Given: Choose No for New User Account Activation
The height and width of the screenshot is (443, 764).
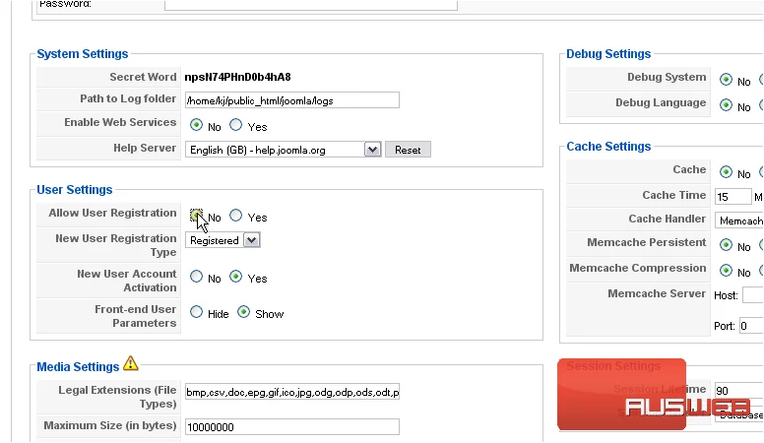Looking at the screenshot, I should coord(196,277).
